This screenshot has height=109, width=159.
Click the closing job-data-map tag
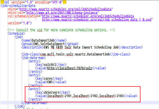tap(34, 103)
